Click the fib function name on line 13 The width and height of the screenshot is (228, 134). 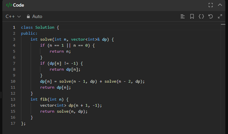(44, 99)
